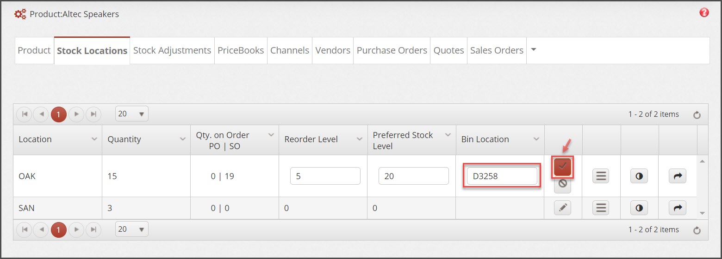Click the share arrow icon for SAN
Image resolution: width=722 pixels, height=259 pixels.
678,208
